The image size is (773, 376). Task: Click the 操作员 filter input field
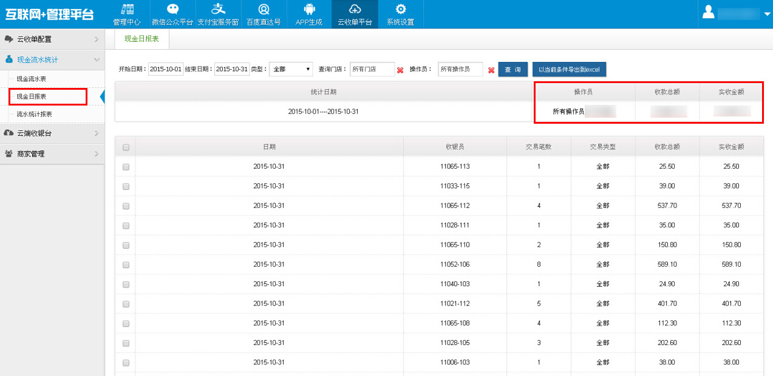tap(460, 69)
